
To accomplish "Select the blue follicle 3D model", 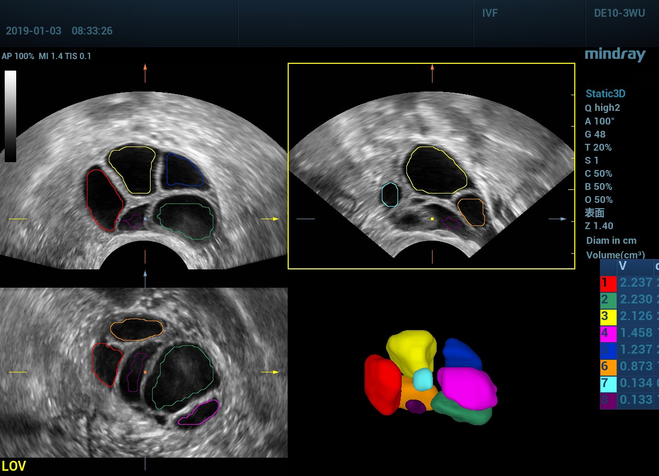I will click(462, 355).
